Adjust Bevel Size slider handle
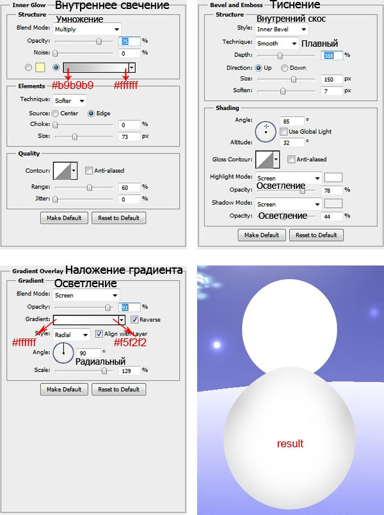 click(x=294, y=79)
